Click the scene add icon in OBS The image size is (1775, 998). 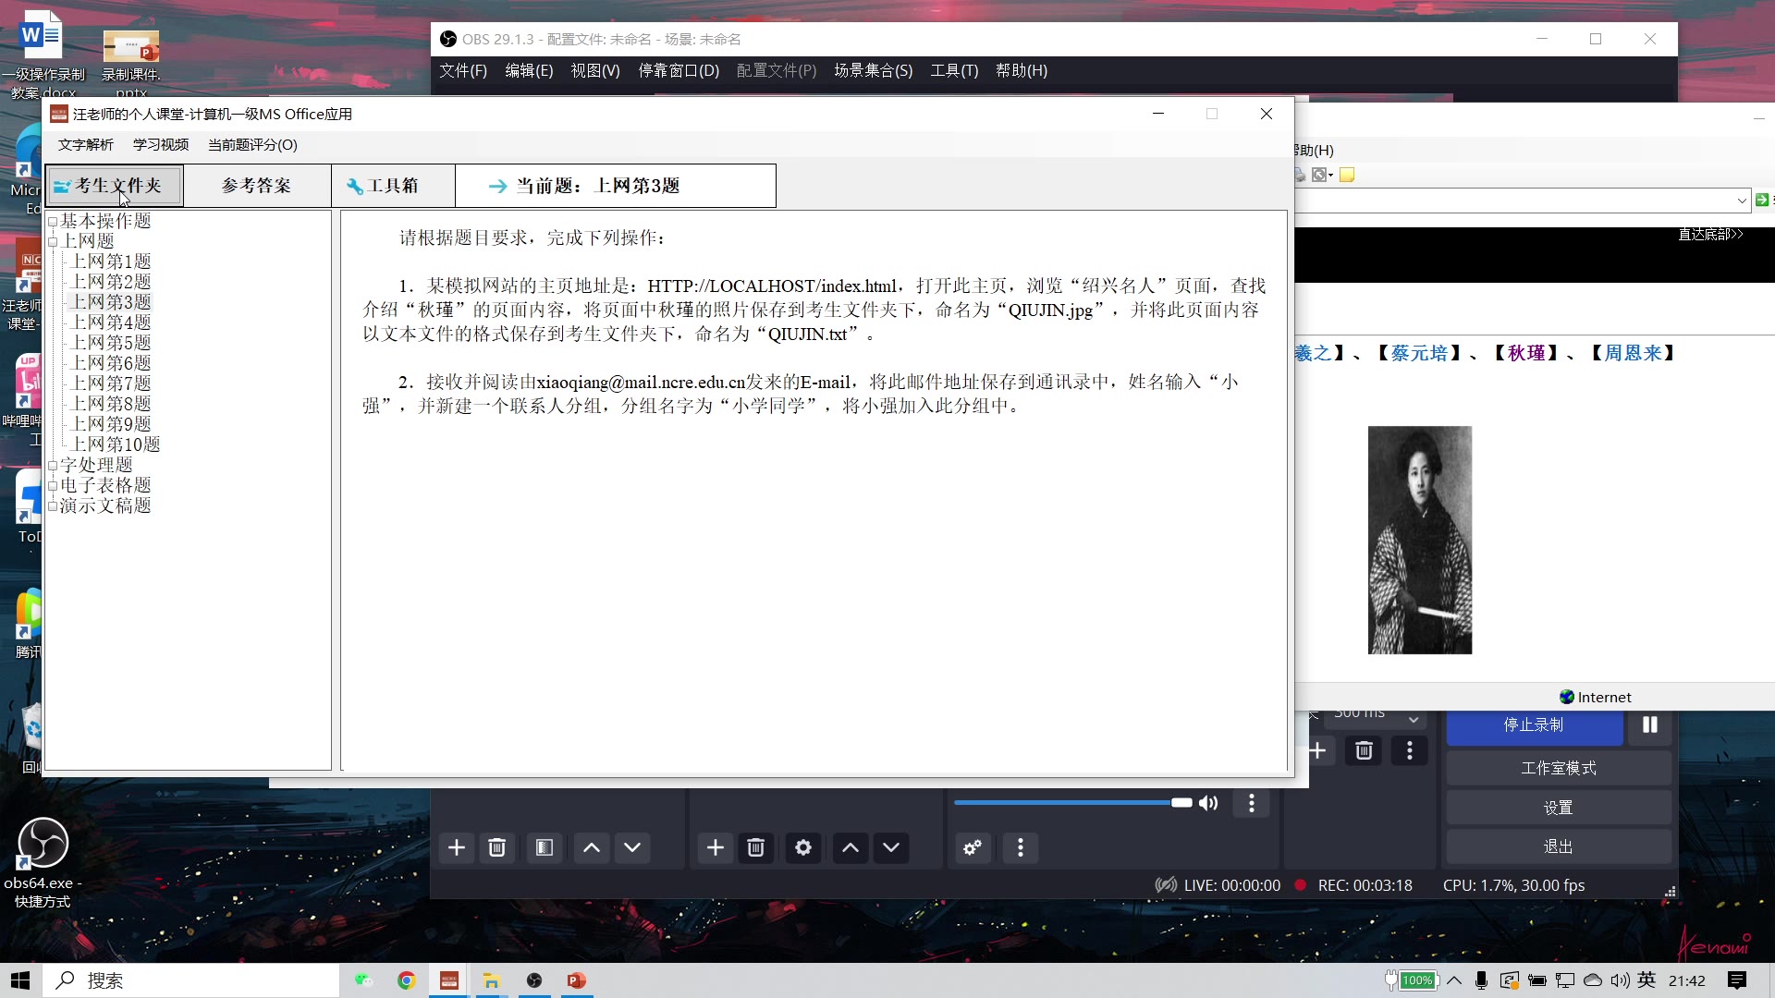click(x=456, y=848)
